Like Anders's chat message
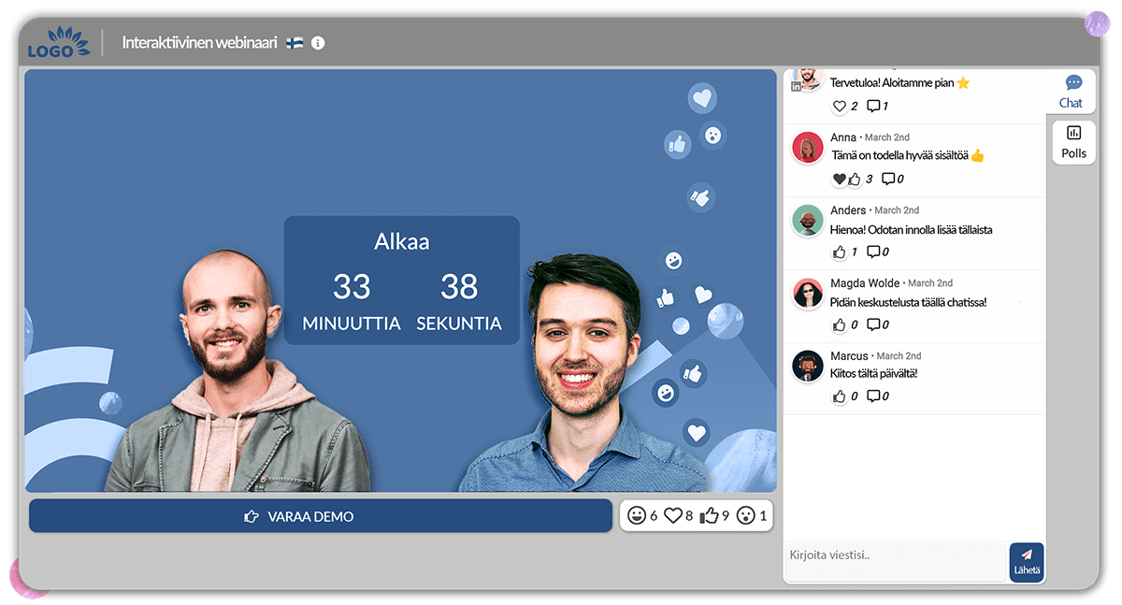Screen dimensions: 1122x605 839,252
